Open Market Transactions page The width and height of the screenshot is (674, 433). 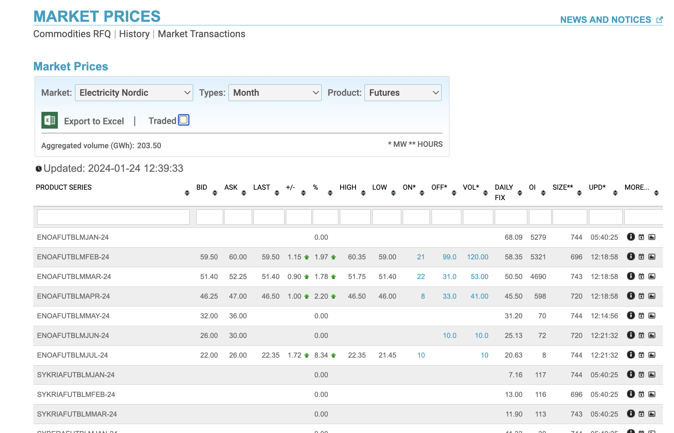coord(201,34)
